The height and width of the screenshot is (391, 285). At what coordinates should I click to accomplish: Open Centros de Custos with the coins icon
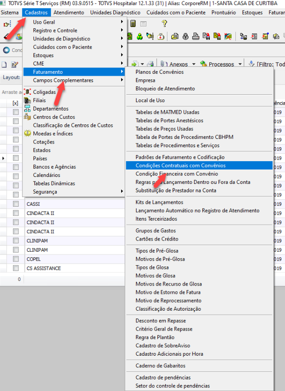(x=74, y=117)
